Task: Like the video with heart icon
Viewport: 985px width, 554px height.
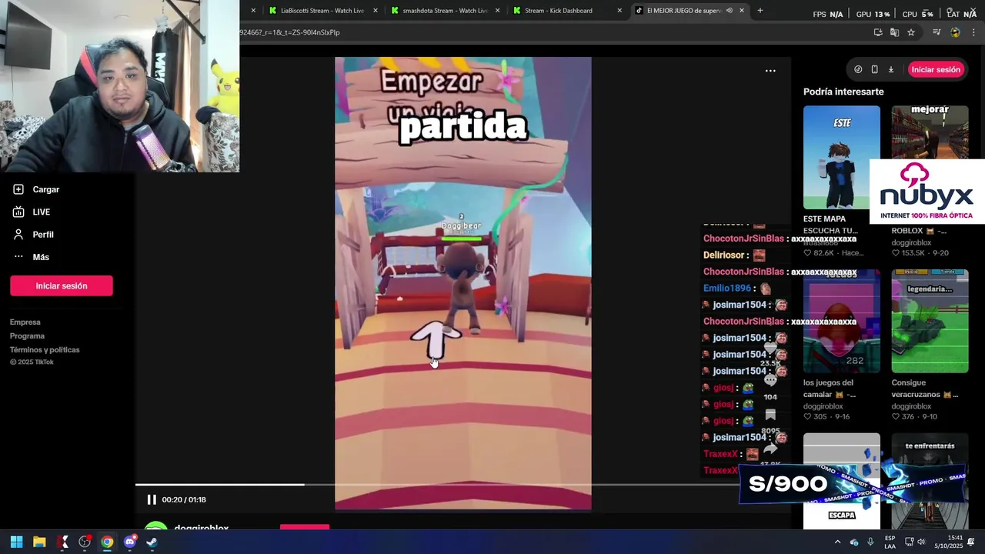Action: click(x=770, y=349)
